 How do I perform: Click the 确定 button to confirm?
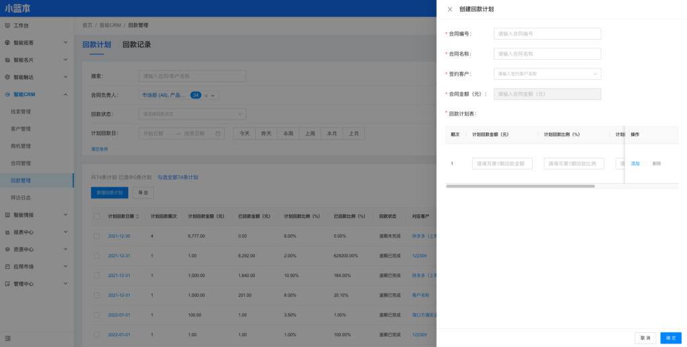pos(670,338)
